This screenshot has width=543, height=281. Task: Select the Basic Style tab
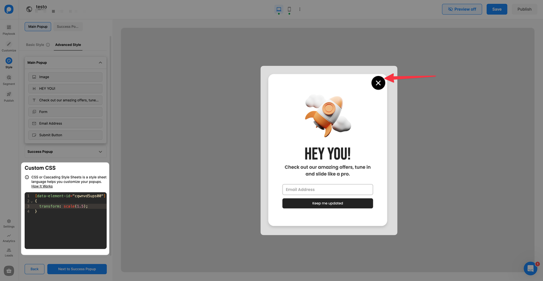pyautogui.click(x=35, y=44)
